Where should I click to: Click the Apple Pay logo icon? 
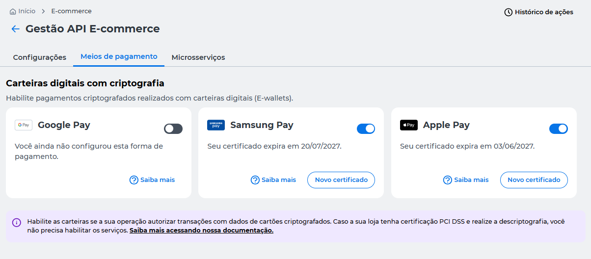409,125
